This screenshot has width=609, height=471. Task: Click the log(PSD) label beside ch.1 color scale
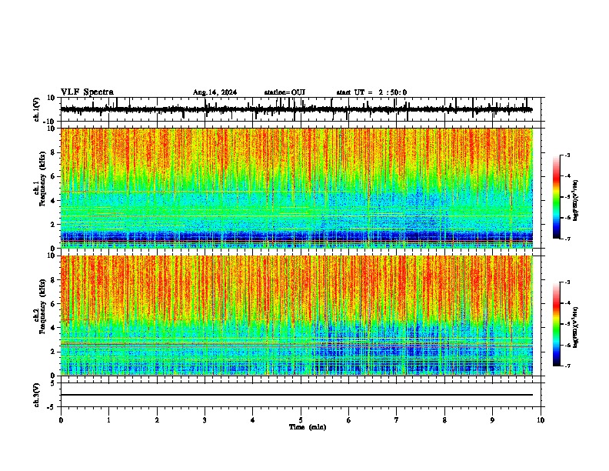pos(575,200)
